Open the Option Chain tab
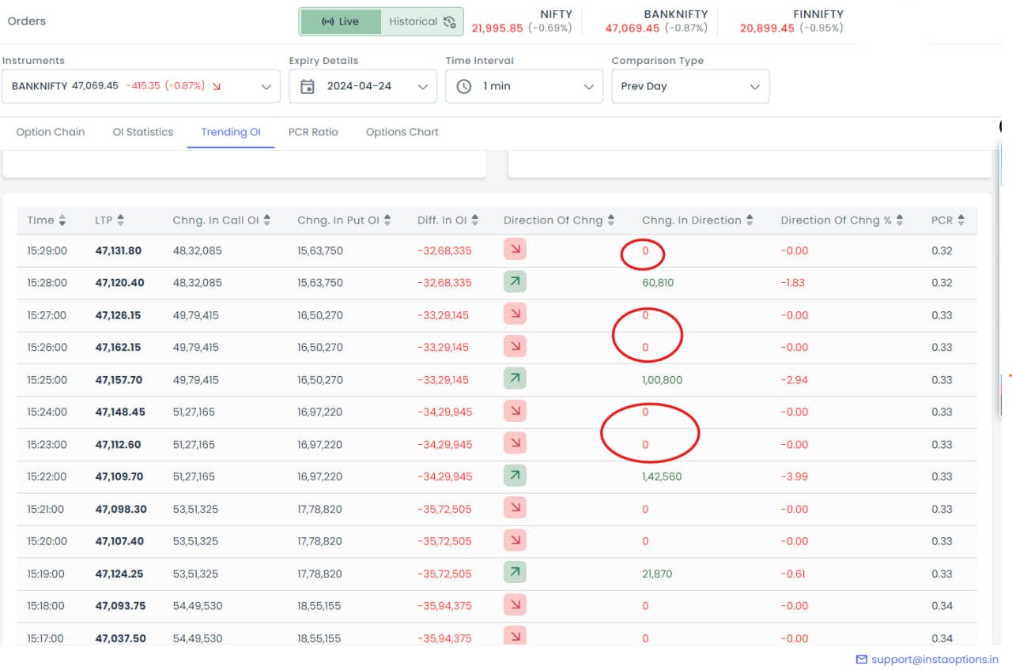This screenshot has width=1012, height=670. pyautogui.click(x=51, y=132)
